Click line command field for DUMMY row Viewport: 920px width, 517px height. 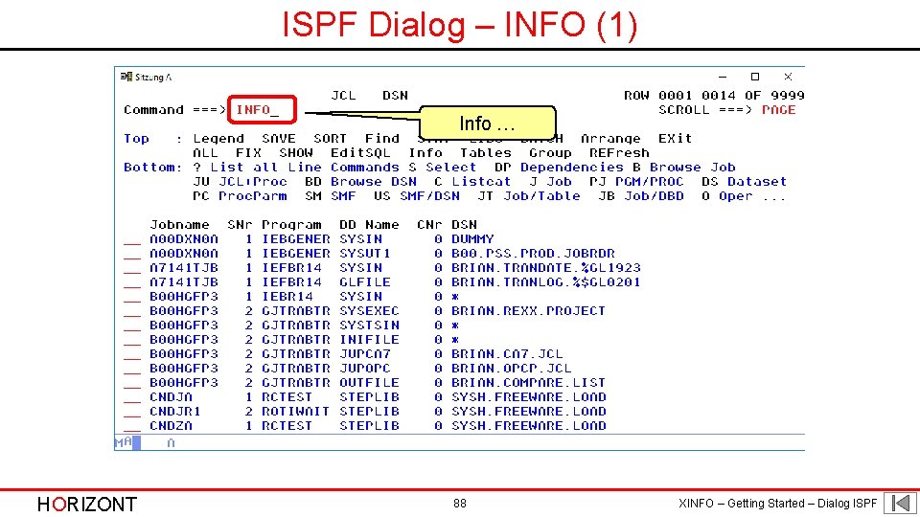point(132,239)
